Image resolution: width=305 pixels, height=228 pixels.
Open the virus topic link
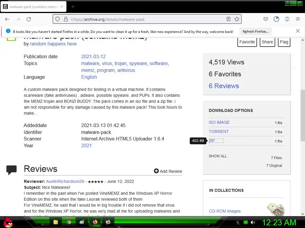107,64
